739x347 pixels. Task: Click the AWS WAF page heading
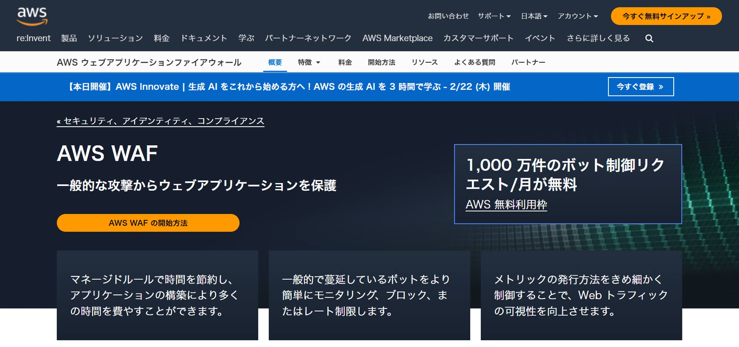point(107,153)
